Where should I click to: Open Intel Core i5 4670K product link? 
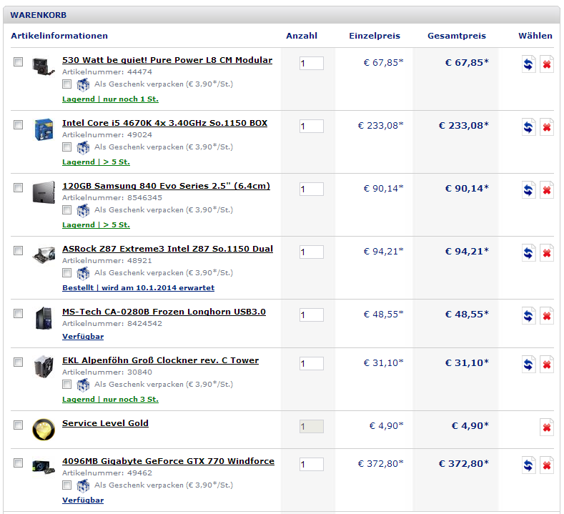(164, 123)
